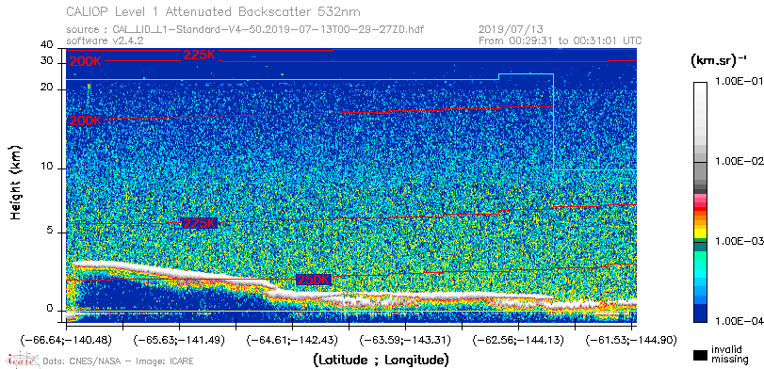Click the '250K' isotherm label
Screen dimensions: 764x369
point(314,280)
